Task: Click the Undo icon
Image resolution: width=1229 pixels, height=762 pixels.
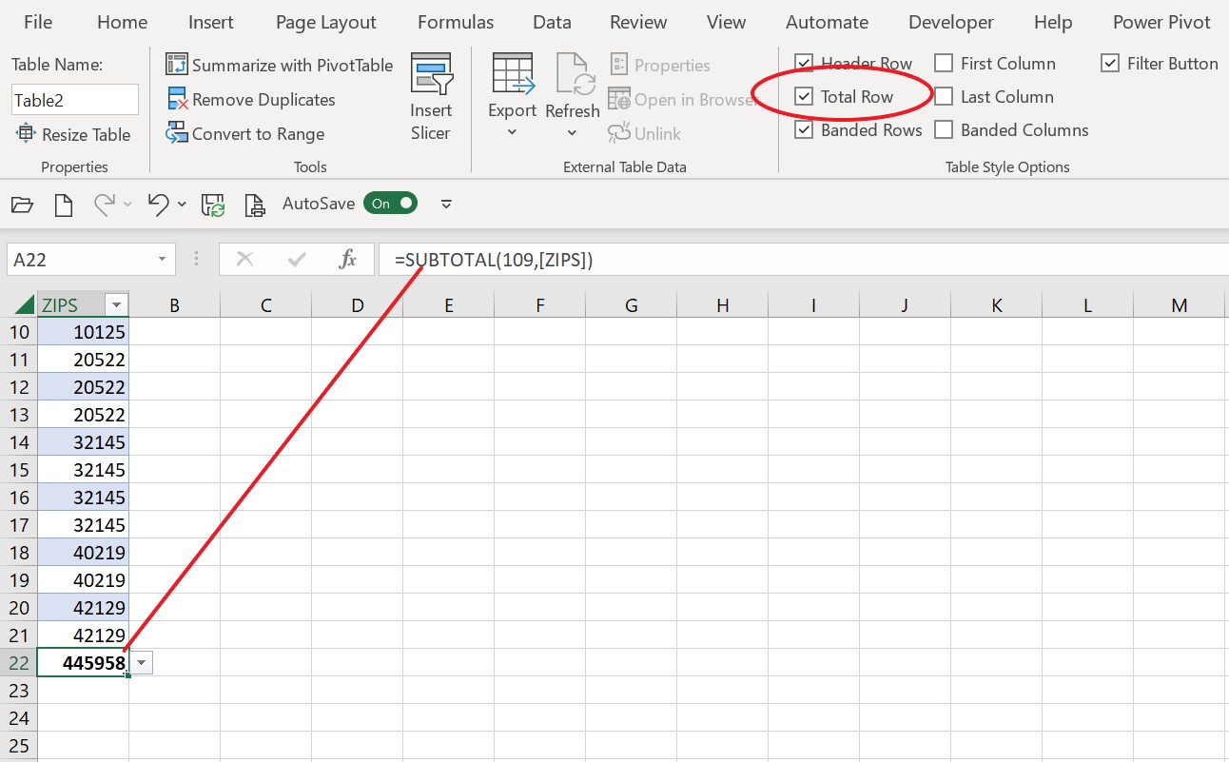Action: (158, 204)
